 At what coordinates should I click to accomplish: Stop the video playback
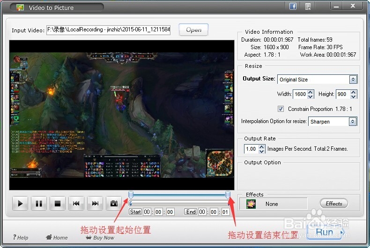point(58,203)
